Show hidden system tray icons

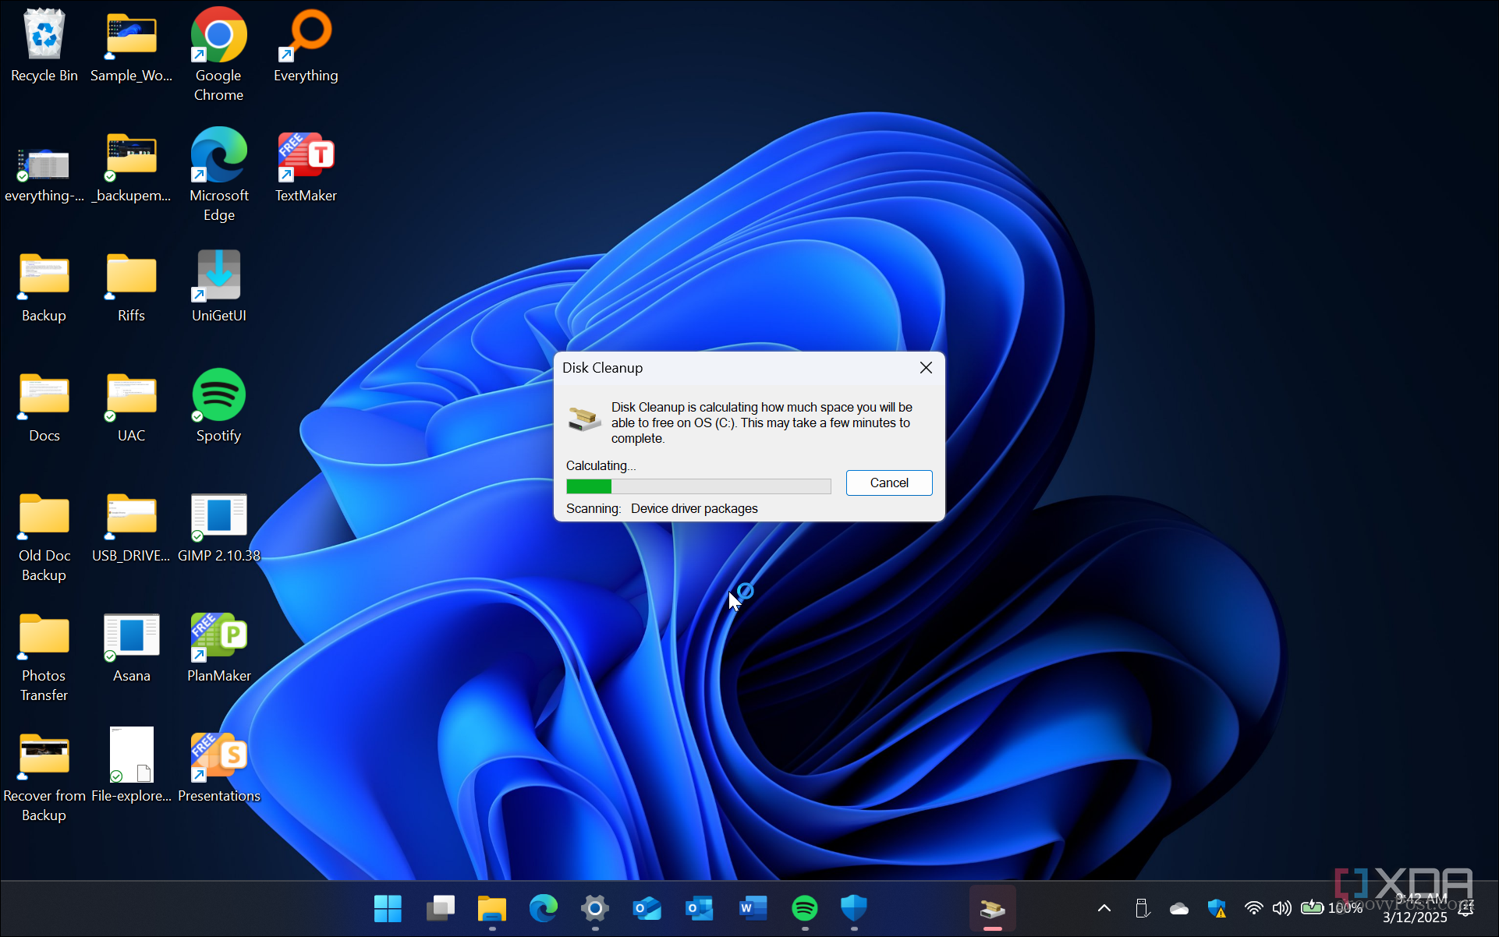coord(1104,908)
